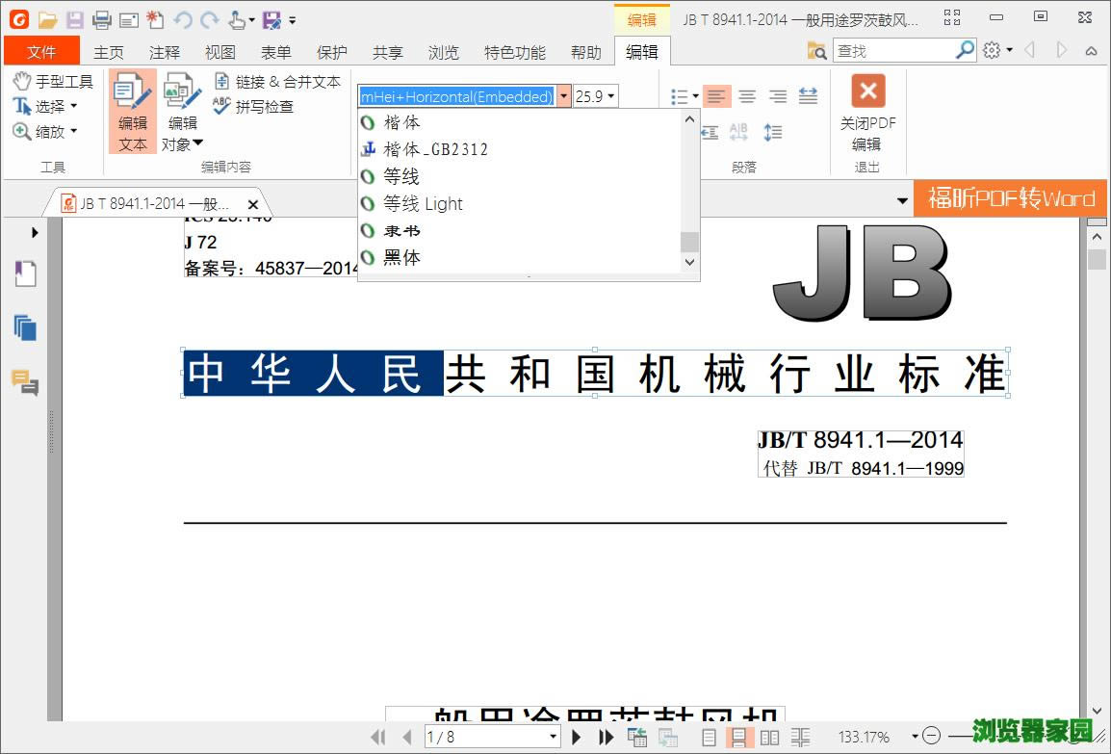The width and height of the screenshot is (1111, 754).
Task: Click the 福昕PDF转Word banner button
Action: [1010, 198]
